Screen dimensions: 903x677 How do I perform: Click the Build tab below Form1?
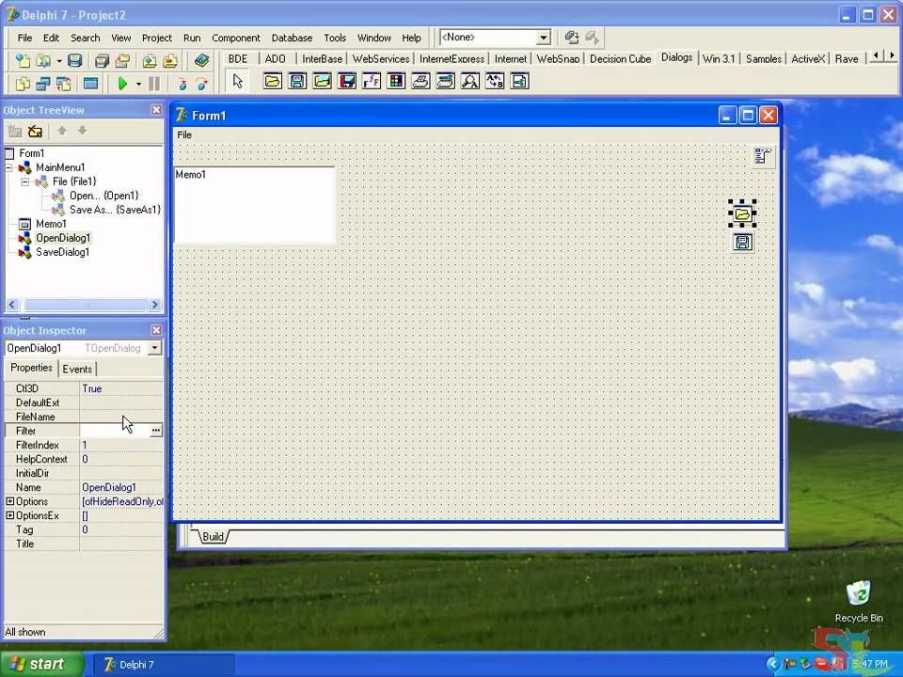click(214, 537)
